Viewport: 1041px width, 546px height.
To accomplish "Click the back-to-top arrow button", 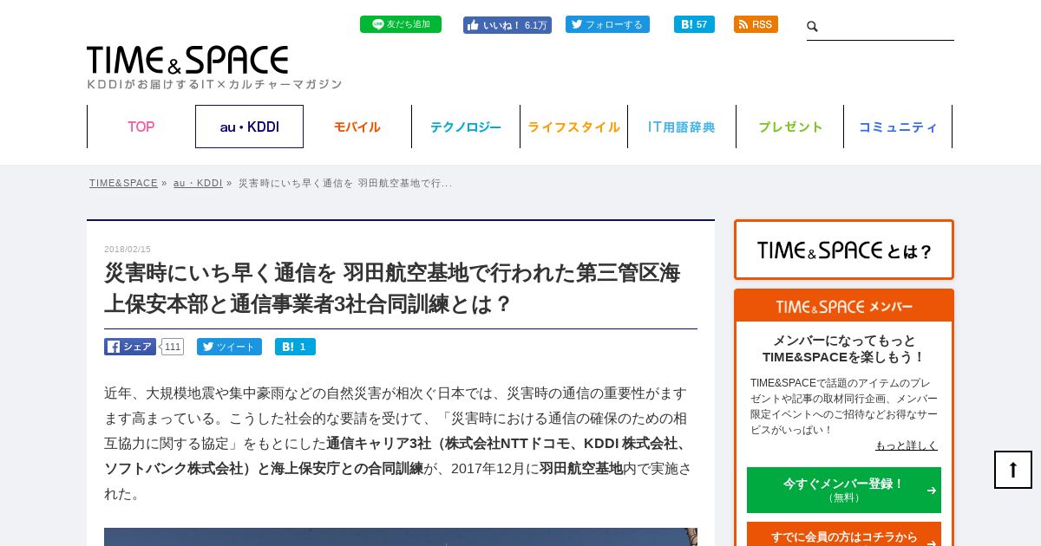I will (1013, 470).
